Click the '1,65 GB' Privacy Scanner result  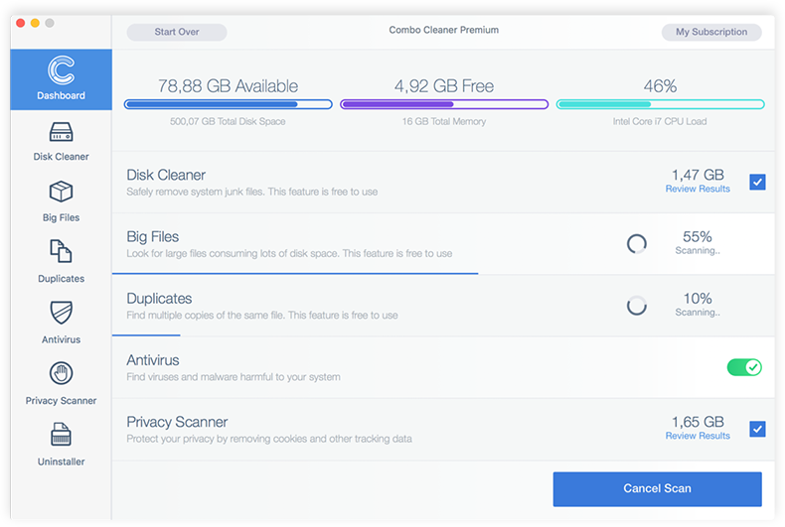(x=698, y=422)
